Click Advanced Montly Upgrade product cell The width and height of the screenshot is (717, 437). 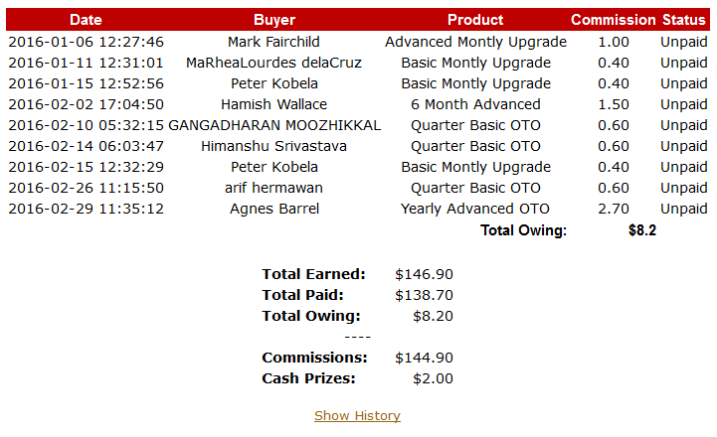(475, 42)
